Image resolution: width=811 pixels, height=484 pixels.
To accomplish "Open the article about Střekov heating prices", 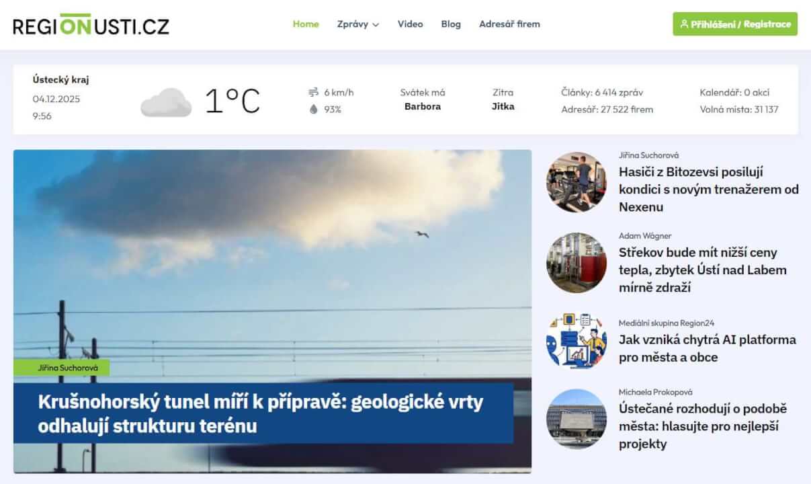I will pos(701,270).
